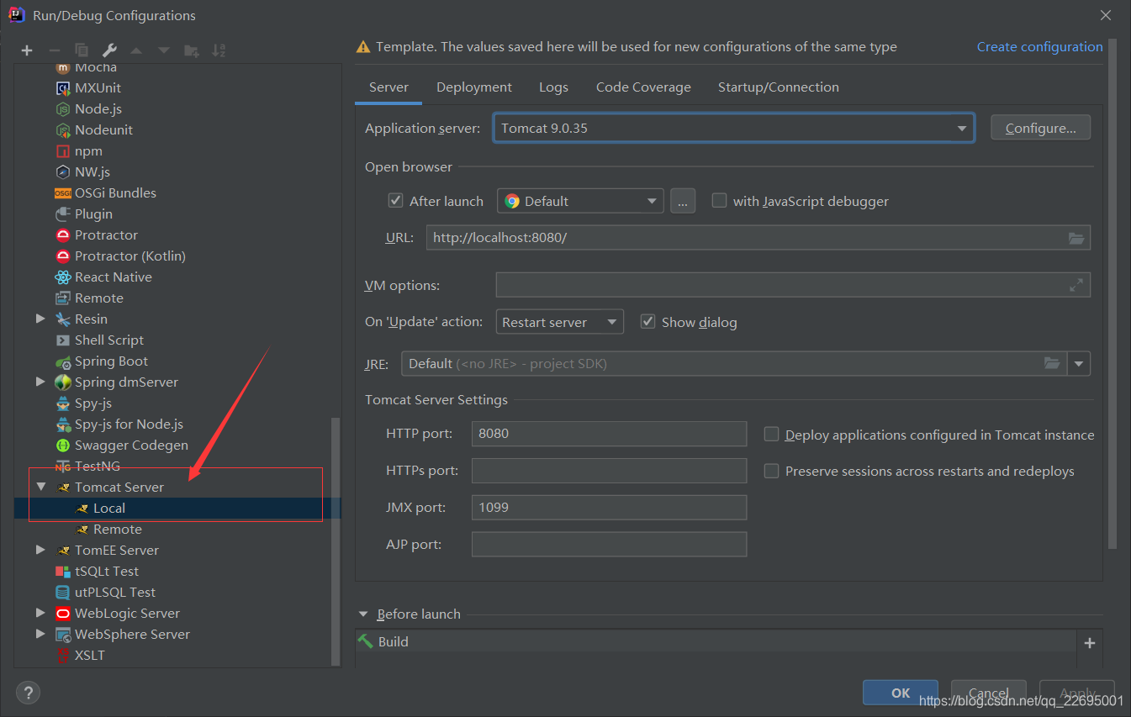
Task: Open the Default browser dropdown
Action: pyautogui.click(x=580, y=201)
